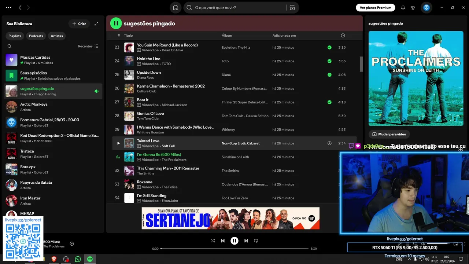
Task: Skip to the next track
Action: (x=246, y=241)
